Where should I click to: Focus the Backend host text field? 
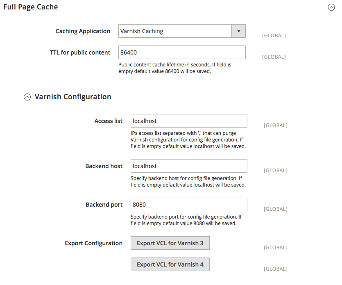point(189,166)
